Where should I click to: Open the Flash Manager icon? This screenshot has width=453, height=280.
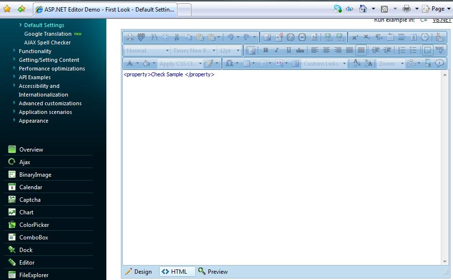pyautogui.click(x=291, y=37)
